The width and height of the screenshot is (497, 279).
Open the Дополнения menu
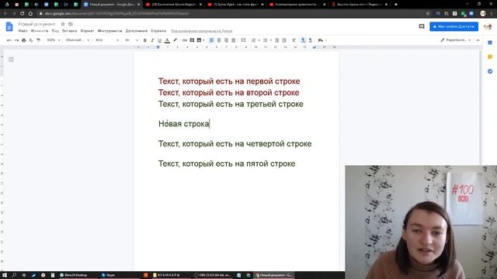click(x=137, y=31)
